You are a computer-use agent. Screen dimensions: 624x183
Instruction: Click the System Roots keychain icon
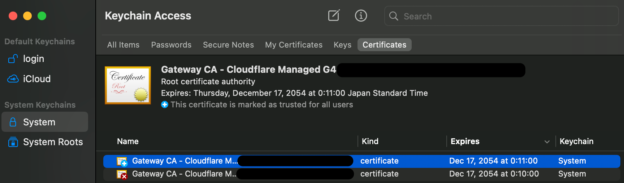tap(13, 142)
